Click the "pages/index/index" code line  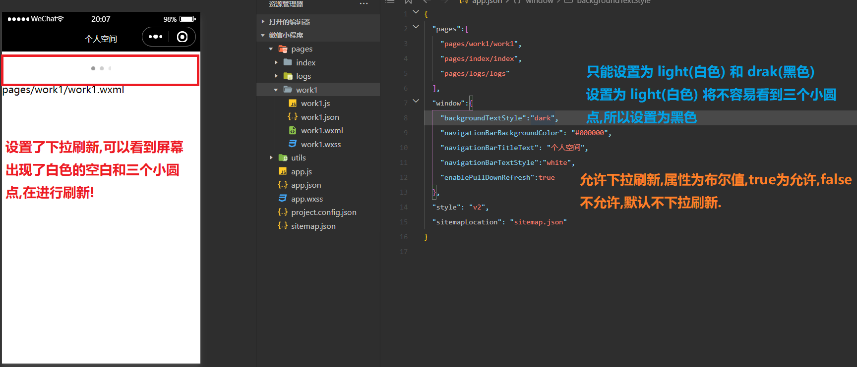481,58
